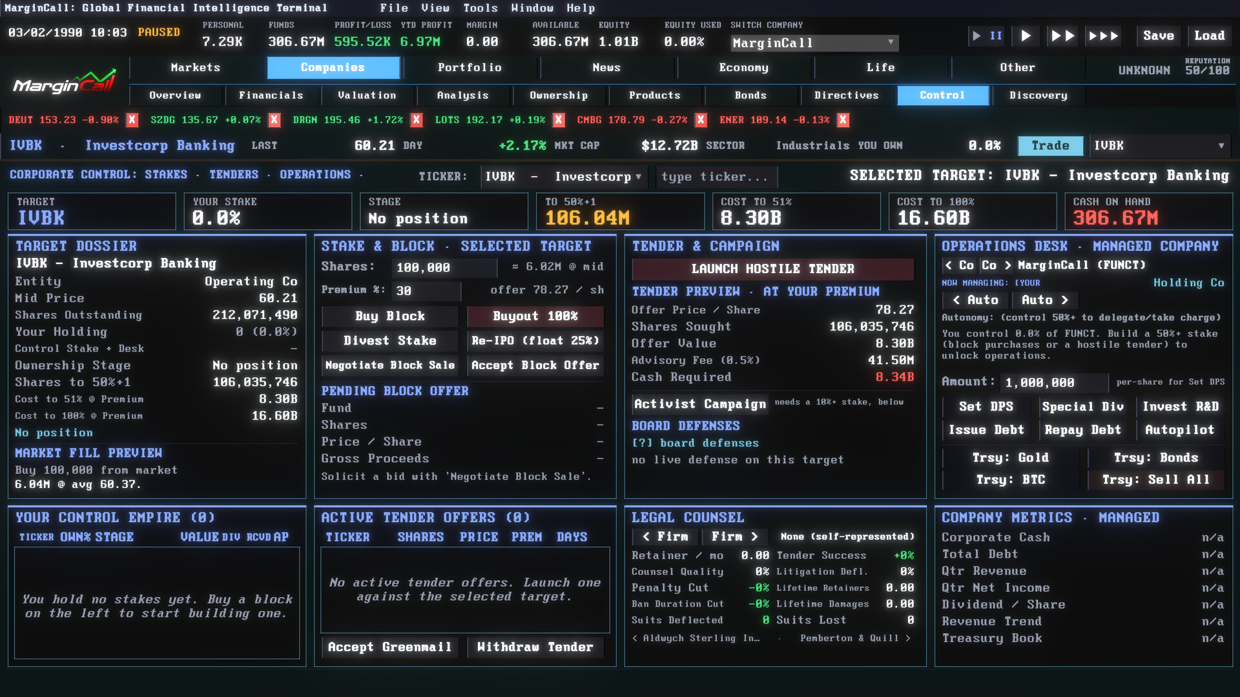Image resolution: width=1240 pixels, height=697 pixels.
Task: Set game speed to double fast-forward
Action: [x=1062, y=36]
